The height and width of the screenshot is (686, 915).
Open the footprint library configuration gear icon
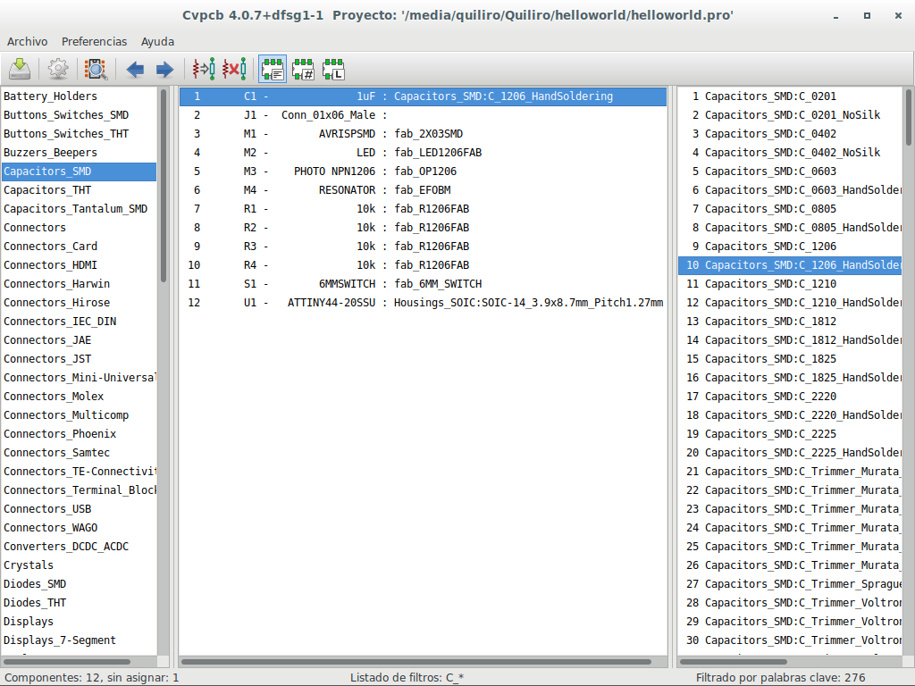(x=58, y=70)
